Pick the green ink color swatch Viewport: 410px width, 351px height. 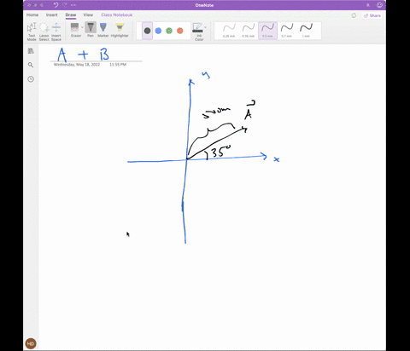[169, 31]
